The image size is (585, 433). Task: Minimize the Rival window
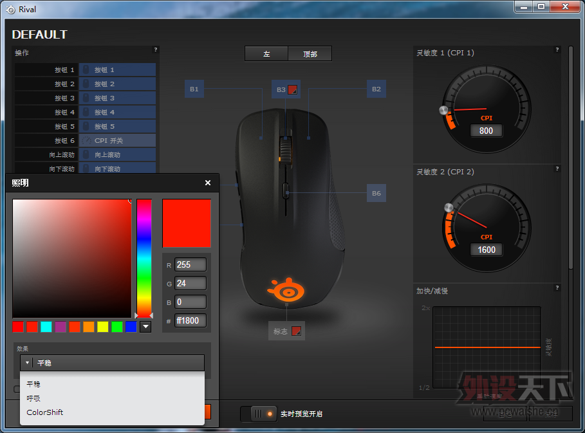coord(524,6)
